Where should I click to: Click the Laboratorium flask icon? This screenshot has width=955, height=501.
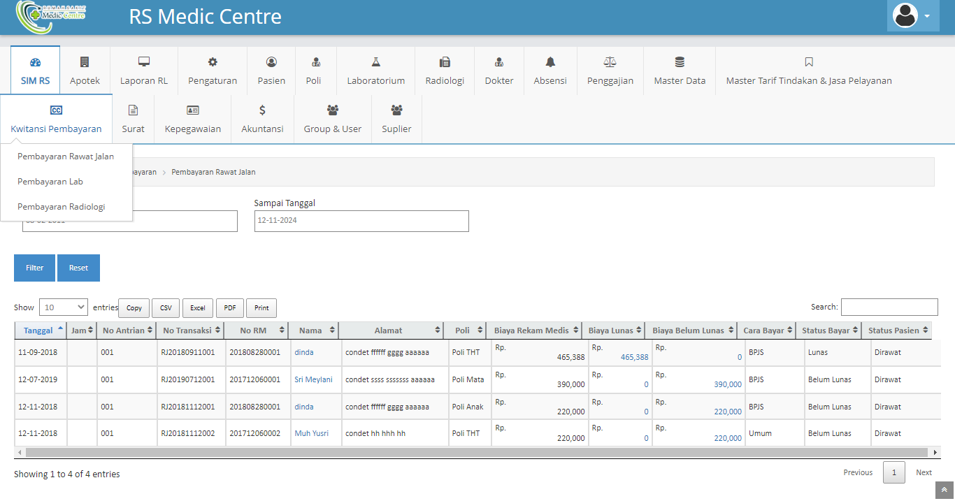click(375, 62)
